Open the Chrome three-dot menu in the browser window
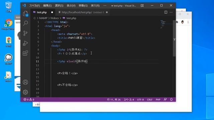The height and width of the screenshot is (120, 214). (188, 22)
